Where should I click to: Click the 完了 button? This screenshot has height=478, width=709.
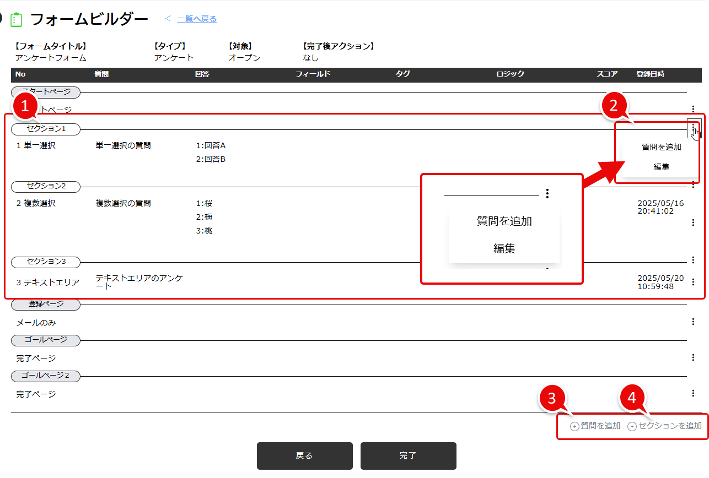408,455
